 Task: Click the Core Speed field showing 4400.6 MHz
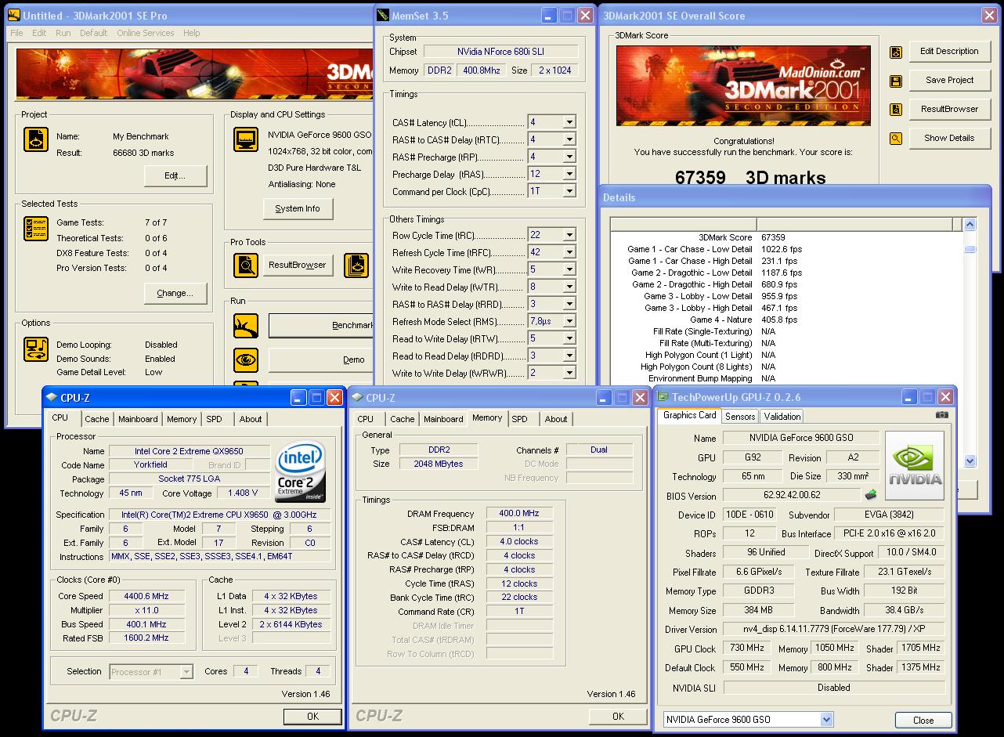click(x=146, y=596)
